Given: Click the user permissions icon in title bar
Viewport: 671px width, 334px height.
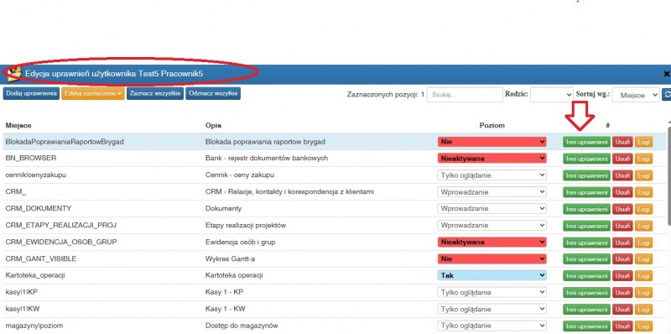Looking at the screenshot, I should click(x=14, y=74).
